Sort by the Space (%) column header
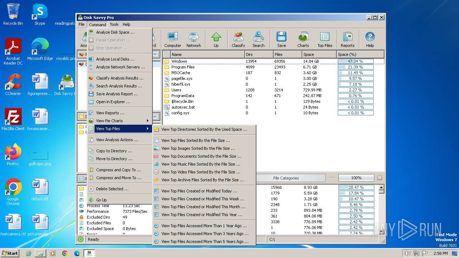 pyautogui.click(x=360, y=54)
